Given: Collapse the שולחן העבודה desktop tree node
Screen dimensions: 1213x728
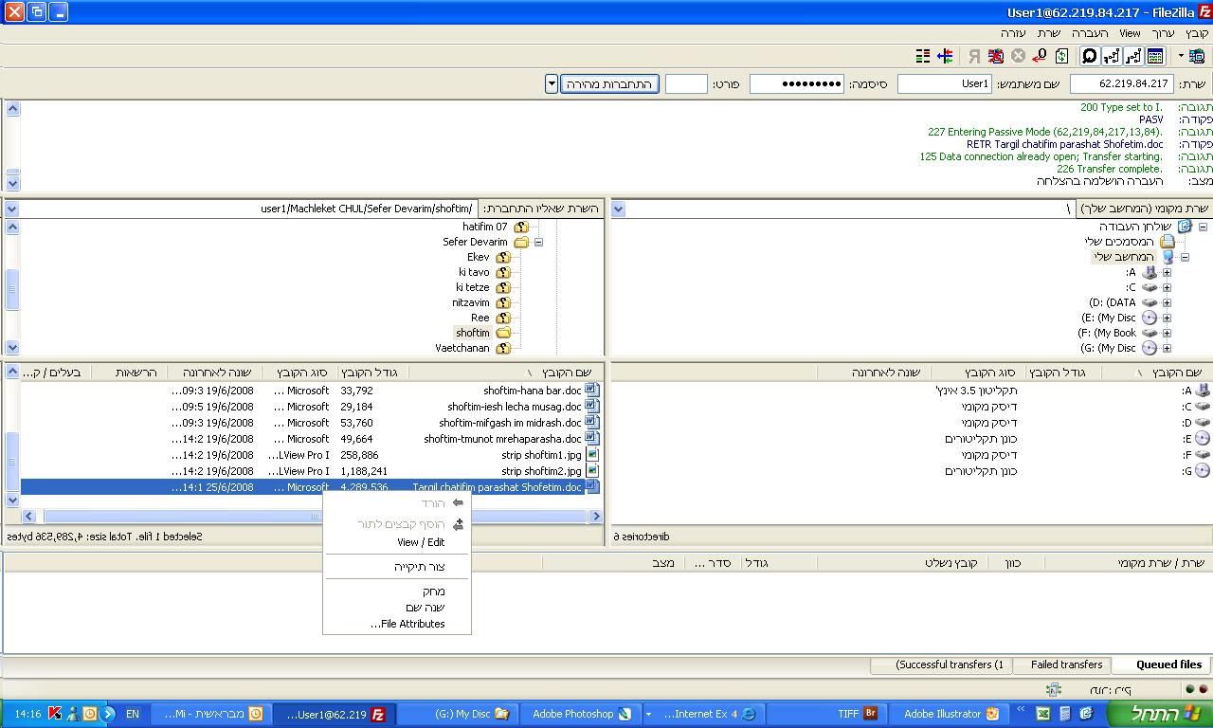Looking at the screenshot, I should 1203,227.
